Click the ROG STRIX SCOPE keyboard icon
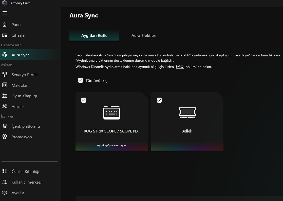Viewport: 283px width, 201px height. [112, 113]
